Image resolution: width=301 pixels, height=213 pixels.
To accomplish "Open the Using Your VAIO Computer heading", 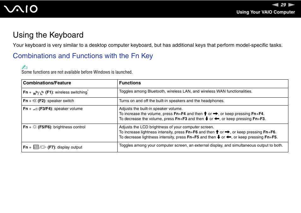I will pyautogui.click(x=265, y=12).
